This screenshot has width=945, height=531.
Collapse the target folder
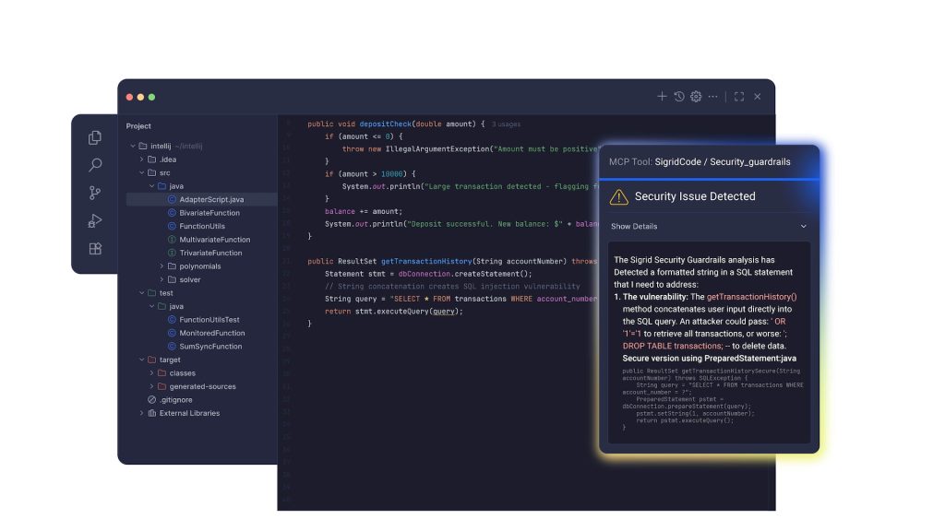[x=141, y=360]
